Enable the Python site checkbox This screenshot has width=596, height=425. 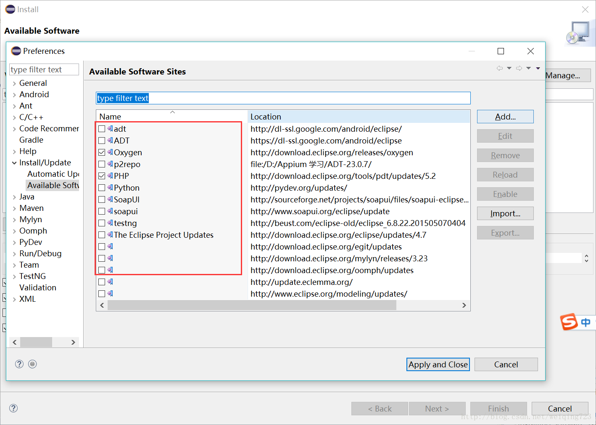pos(102,188)
